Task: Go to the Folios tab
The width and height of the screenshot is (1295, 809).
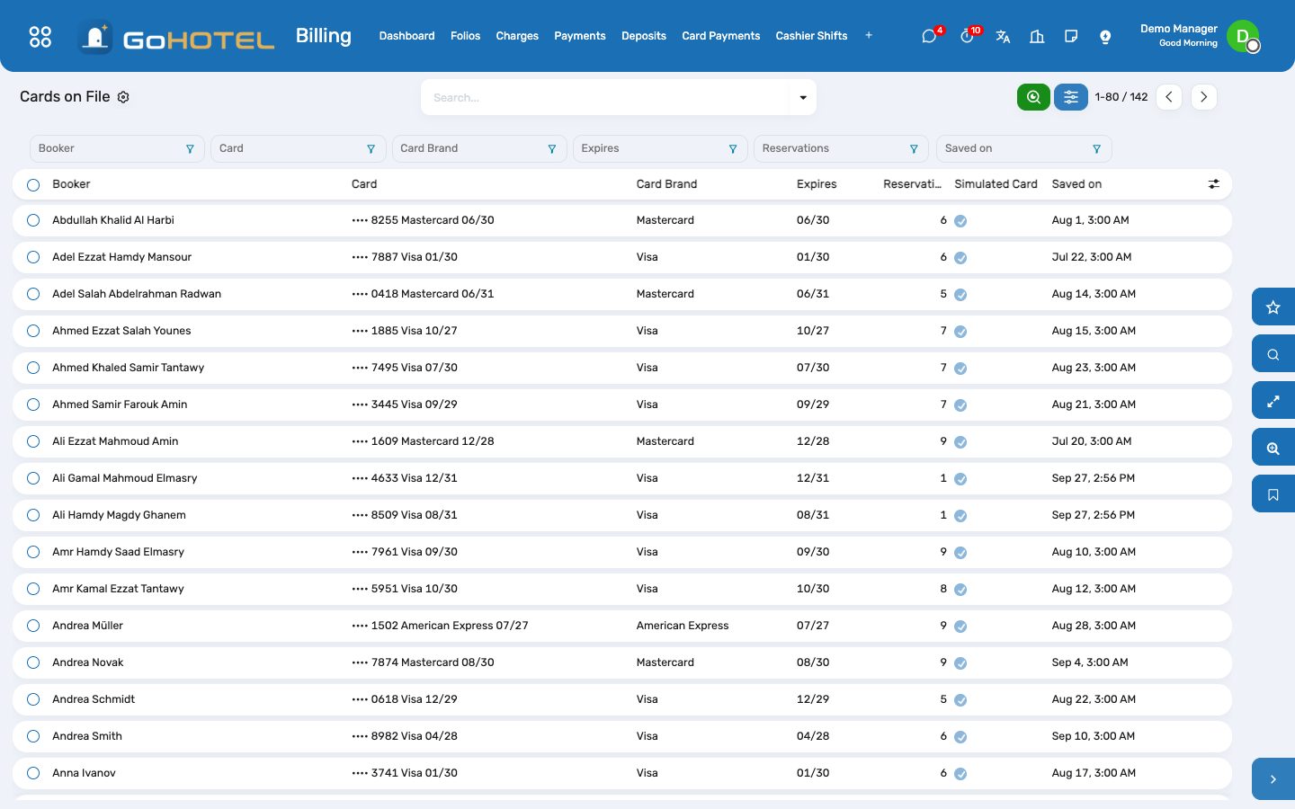Action: tap(465, 36)
